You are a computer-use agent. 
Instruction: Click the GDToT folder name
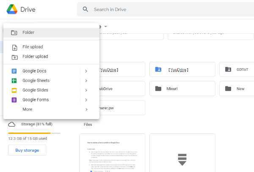point(242,69)
